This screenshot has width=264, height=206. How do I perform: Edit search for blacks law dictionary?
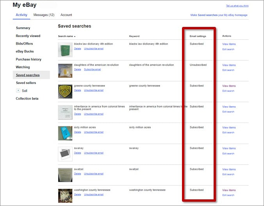tap(228, 49)
